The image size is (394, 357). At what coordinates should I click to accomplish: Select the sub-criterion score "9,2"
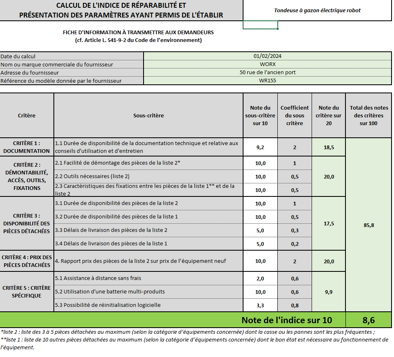coord(260,148)
